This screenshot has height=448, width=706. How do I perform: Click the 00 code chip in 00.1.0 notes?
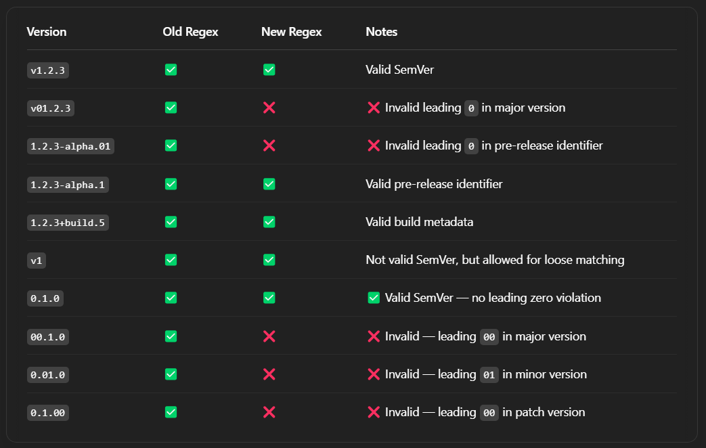pyautogui.click(x=489, y=336)
